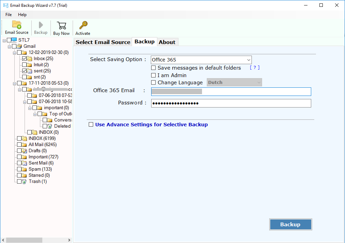
Task: Uncheck the sent (25) checkbox
Action: pyautogui.click(x=25, y=71)
